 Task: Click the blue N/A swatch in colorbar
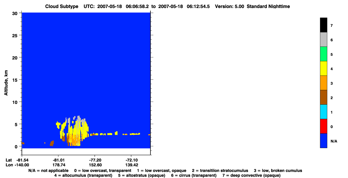pos(323,140)
